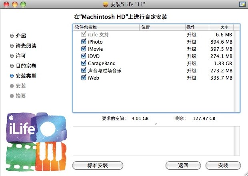248x176 pixels.
Task: Click the 6.6 MB size value
Action: click(x=224, y=35)
